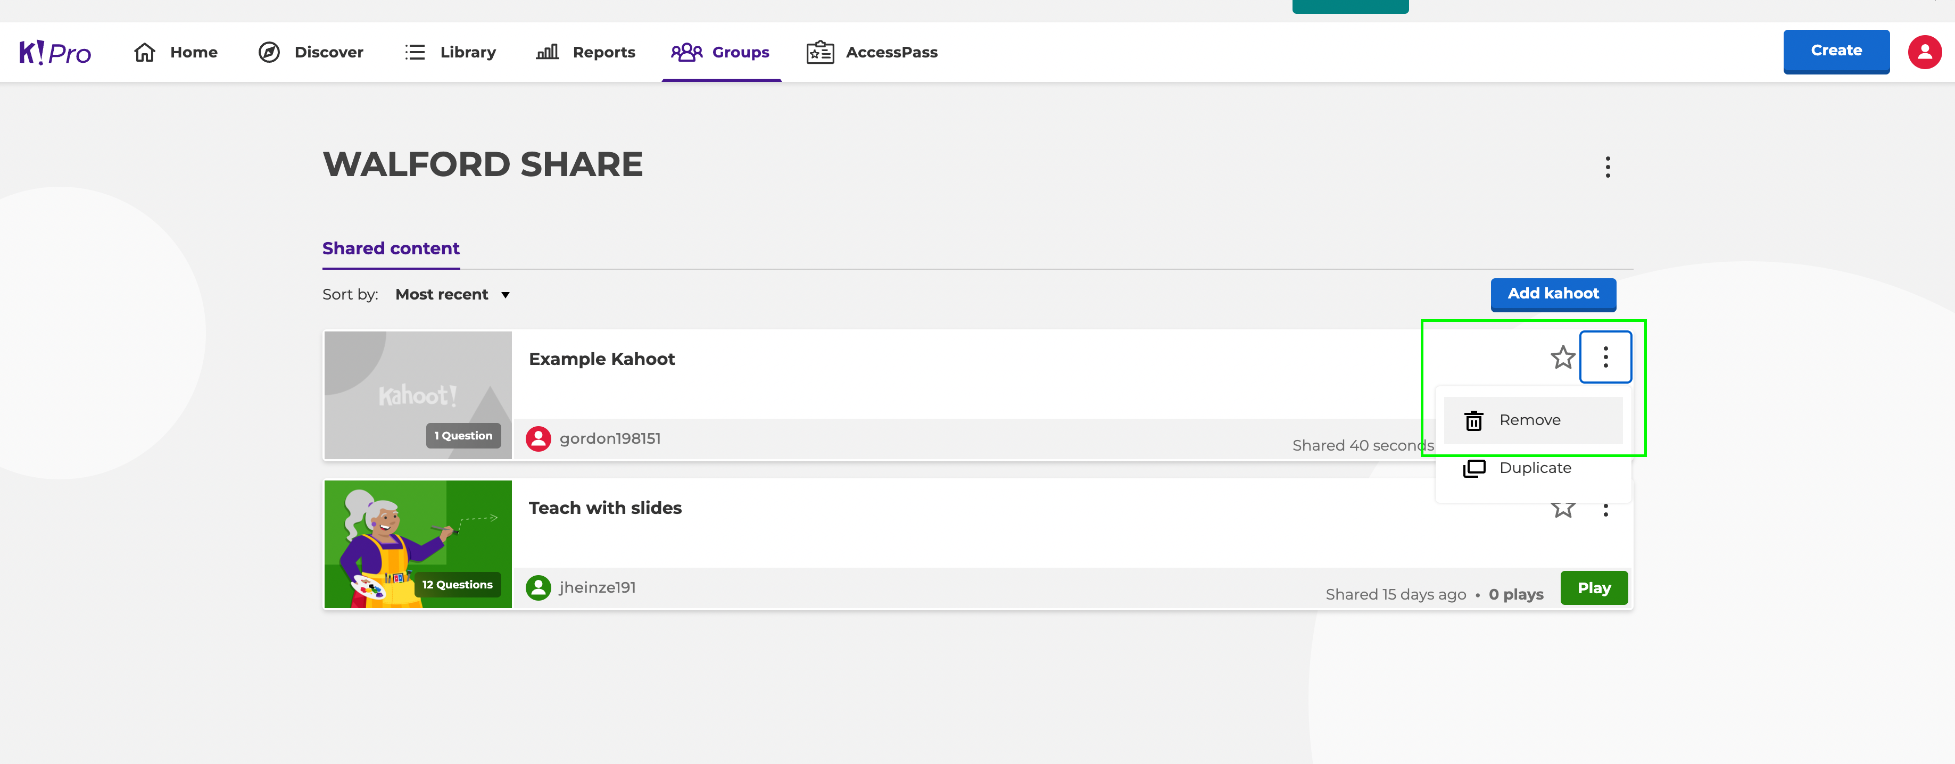Open the Library list icon
Image resolution: width=1955 pixels, height=764 pixels.
coord(415,52)
